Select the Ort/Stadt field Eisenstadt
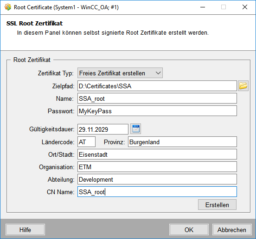 [x=157, y=154]
